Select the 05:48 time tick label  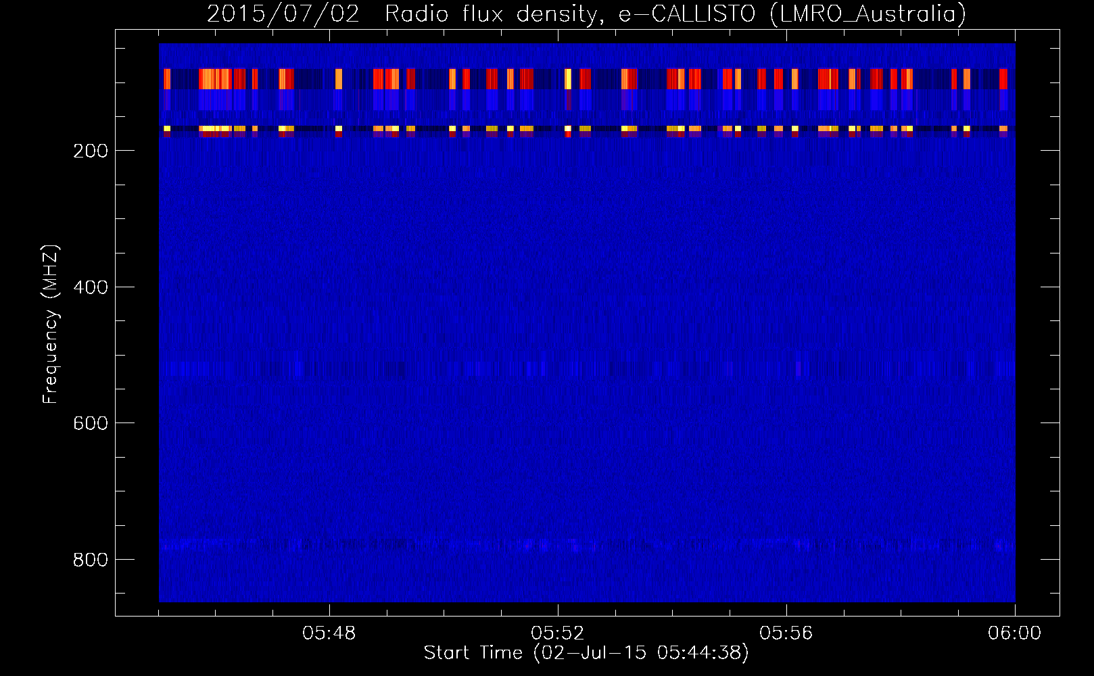coord(329,633)
